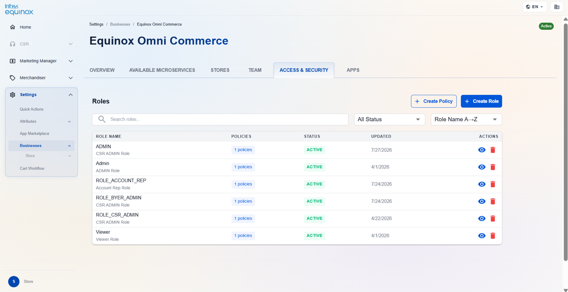Click the Settings gear icon
Viewport: 568px width, 292px height.
[12, 95]
